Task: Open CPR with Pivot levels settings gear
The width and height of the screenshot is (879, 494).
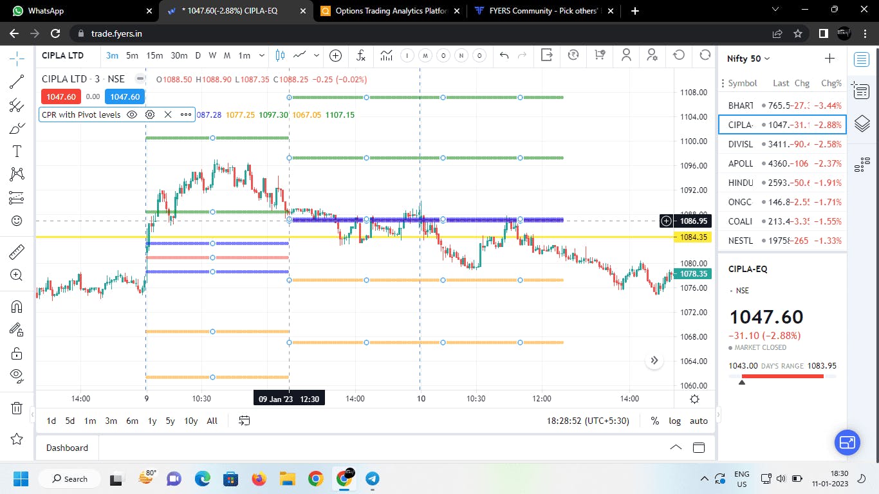Action: (150, 114)
